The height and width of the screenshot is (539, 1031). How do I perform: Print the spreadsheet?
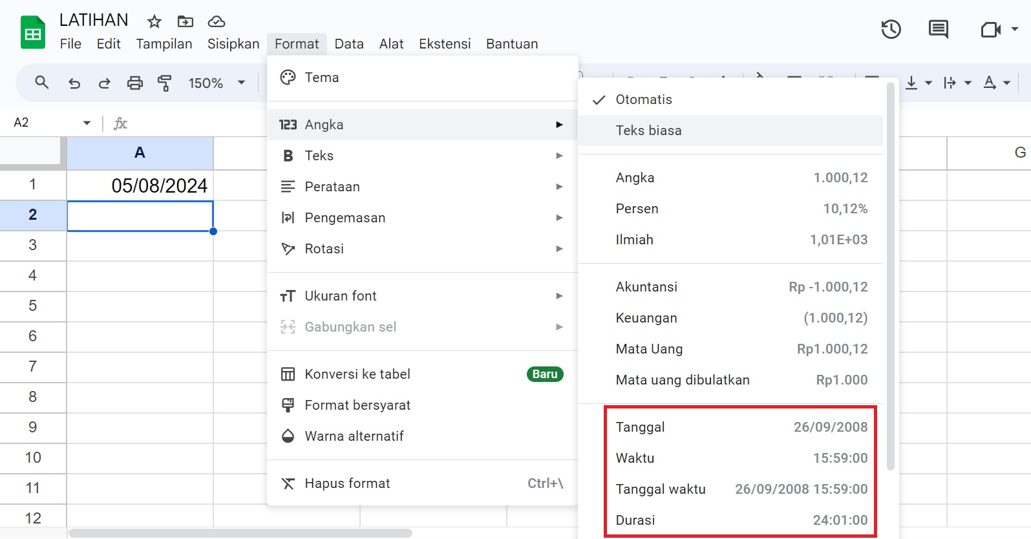click(x=134, y=83)
